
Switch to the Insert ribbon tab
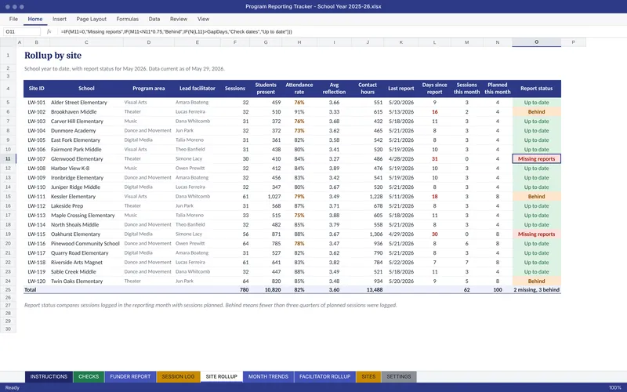tap(60, 19)
